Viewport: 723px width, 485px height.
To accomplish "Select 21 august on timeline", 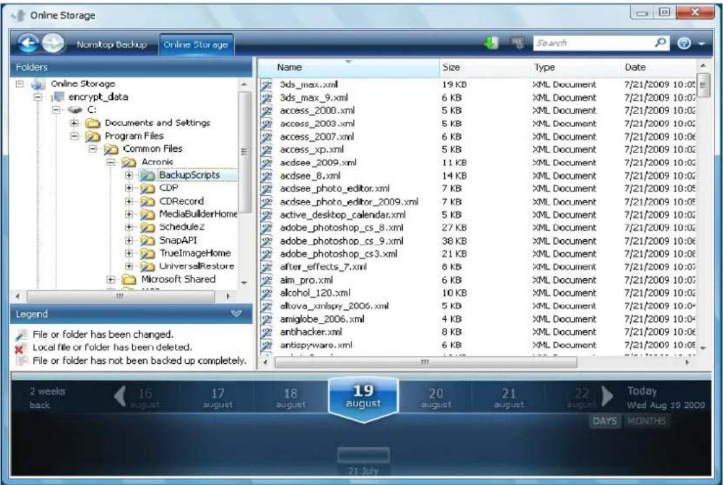I will click(x=508, y=398).
